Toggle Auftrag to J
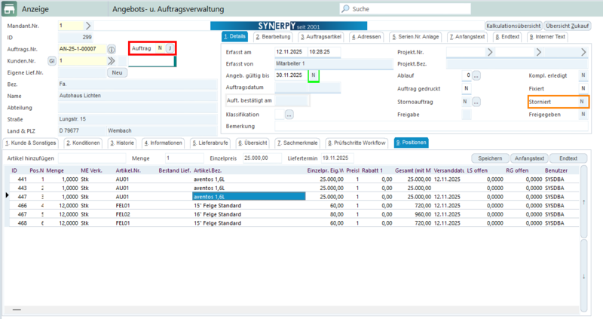Image resolution: width=603 pixels, height=319 pixels. click(x=170, y=48)
